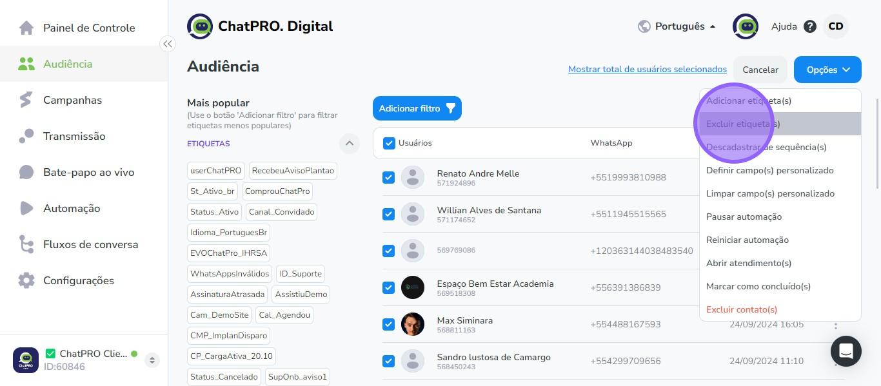Select Descadastrar de sequência(s) option
The width and height of the screenshot is (881, 386).
780,147
